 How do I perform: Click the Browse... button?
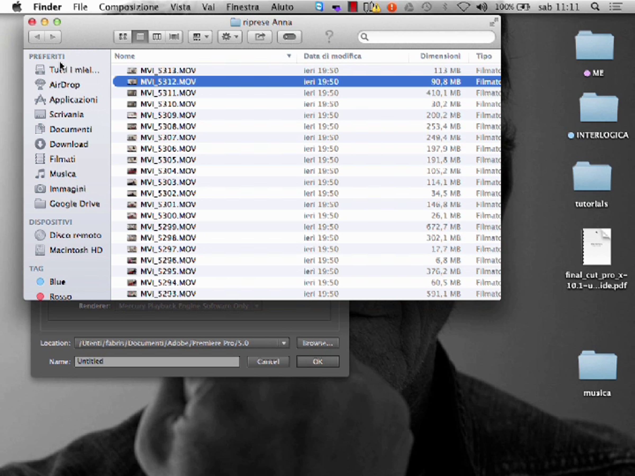[x=317, y=343]
